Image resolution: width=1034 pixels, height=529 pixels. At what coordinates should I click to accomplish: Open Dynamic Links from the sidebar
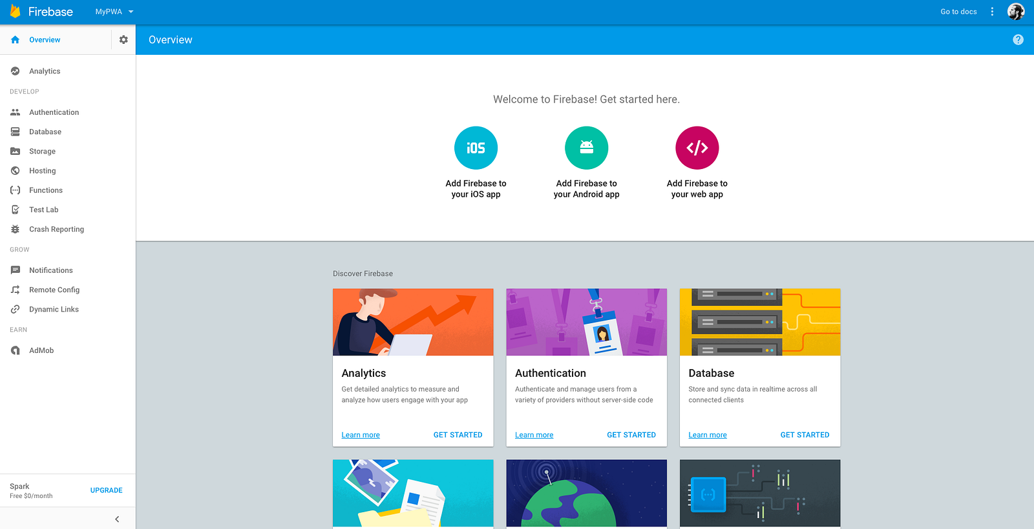pyautogui.click(x=54, y=310)
